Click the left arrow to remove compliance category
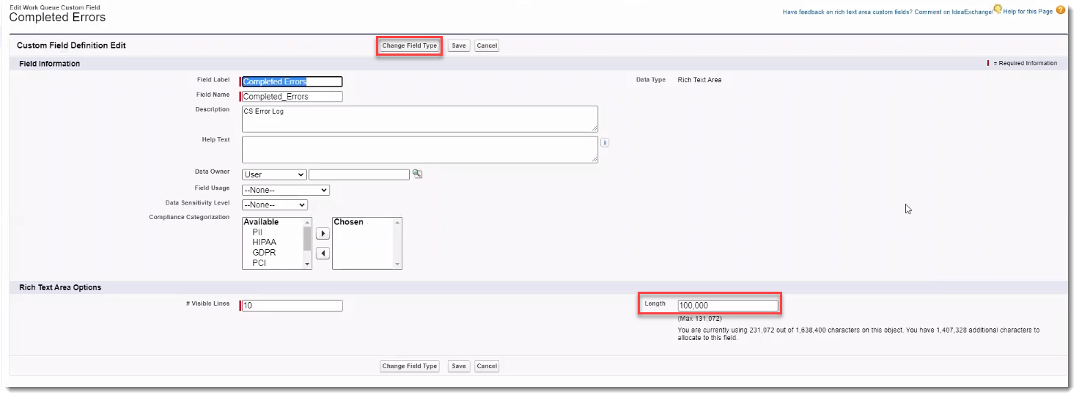The height and width of the screenshot is (398, 1079). 323,254
